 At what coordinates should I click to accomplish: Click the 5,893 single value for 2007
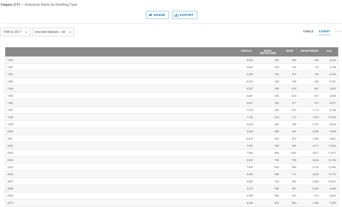[x=249, y=181]
